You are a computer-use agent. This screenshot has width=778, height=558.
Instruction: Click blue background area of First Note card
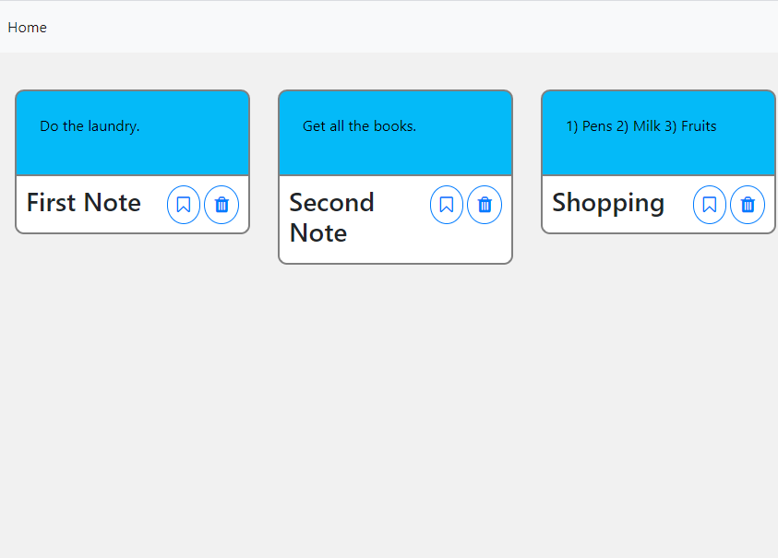pyautogui.click(x=133, y=155)
